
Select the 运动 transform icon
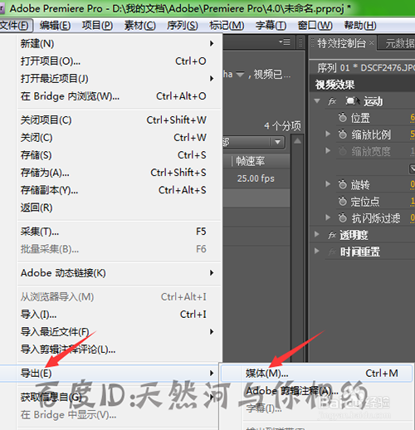(353, 101)
